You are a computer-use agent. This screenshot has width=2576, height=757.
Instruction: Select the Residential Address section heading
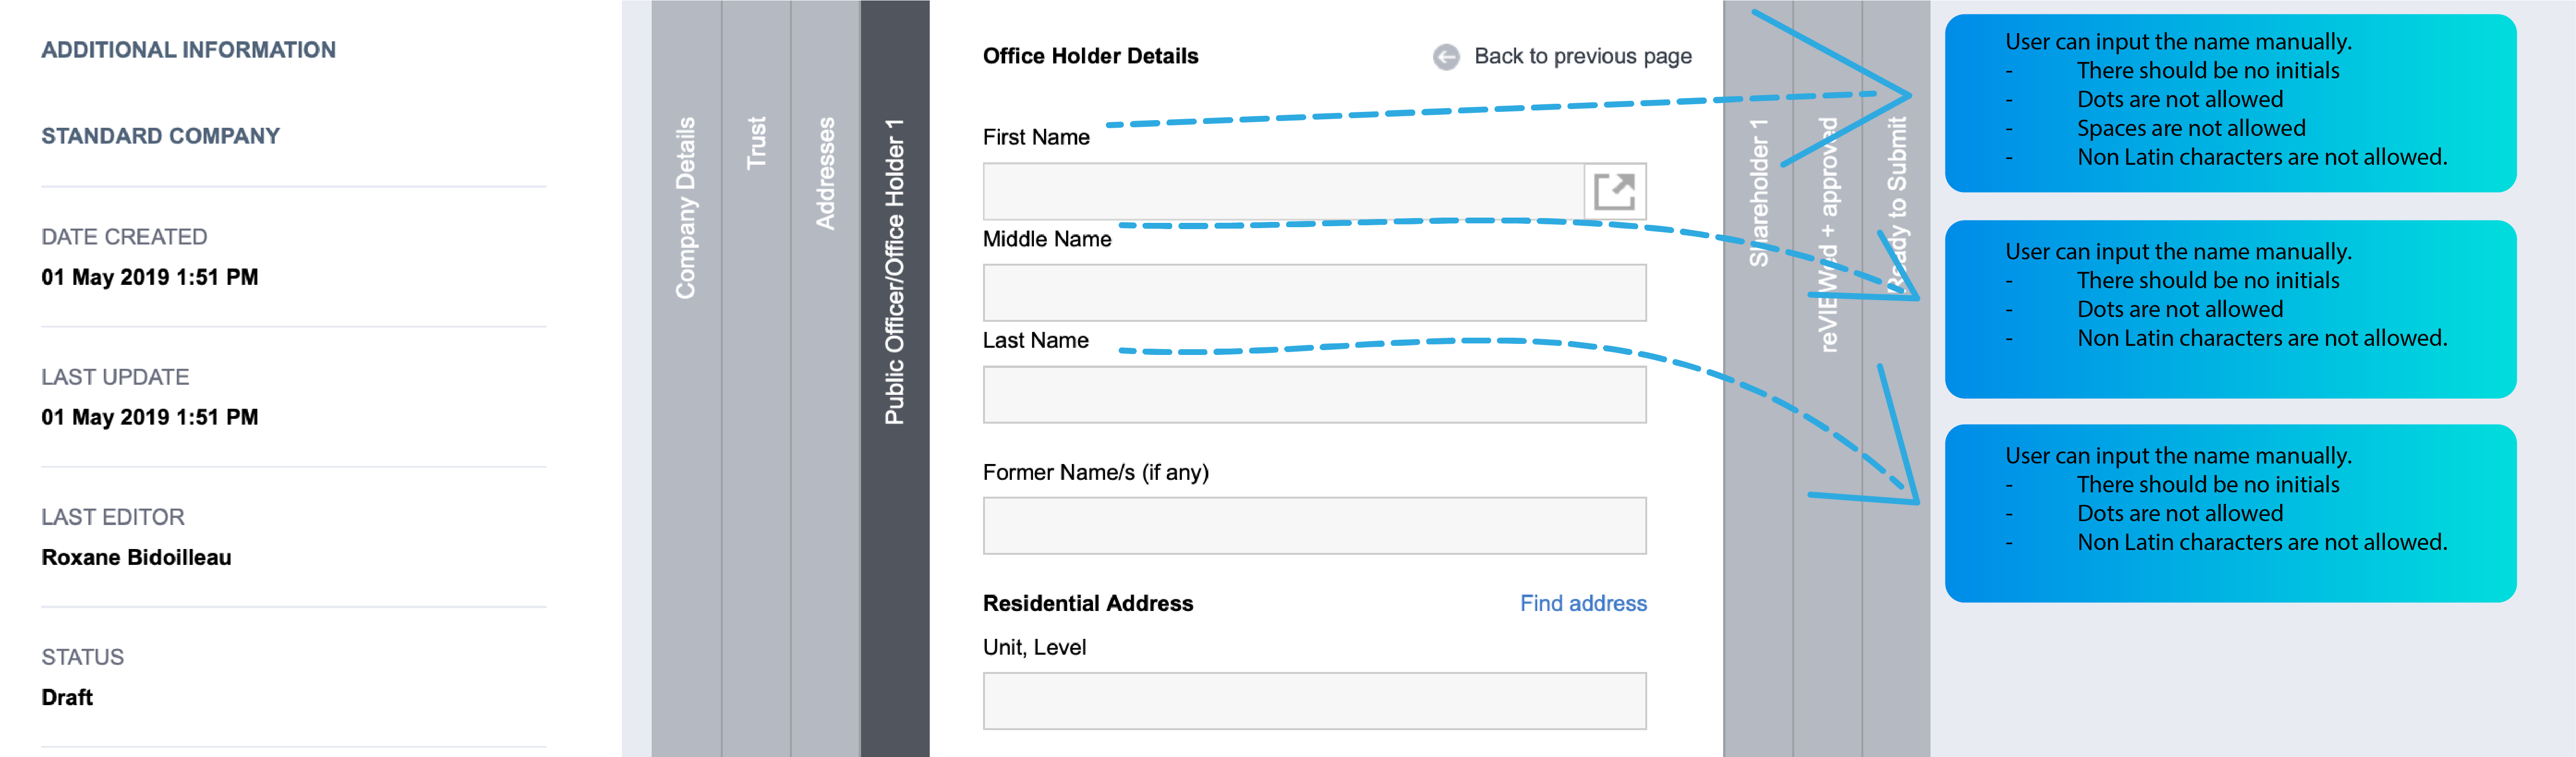(1089, 603)
